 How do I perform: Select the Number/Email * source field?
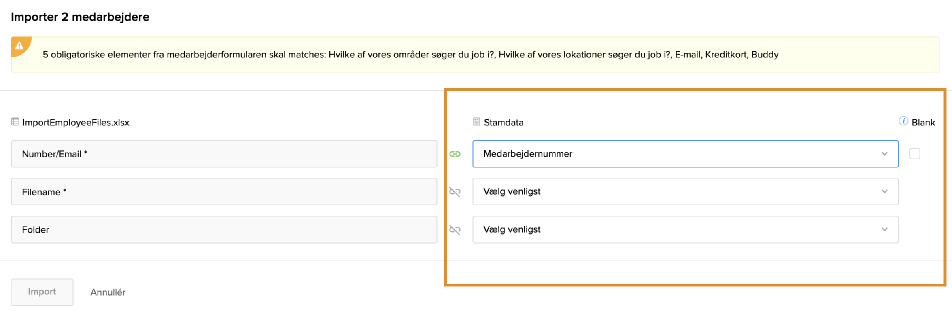(x=224, y=154)
